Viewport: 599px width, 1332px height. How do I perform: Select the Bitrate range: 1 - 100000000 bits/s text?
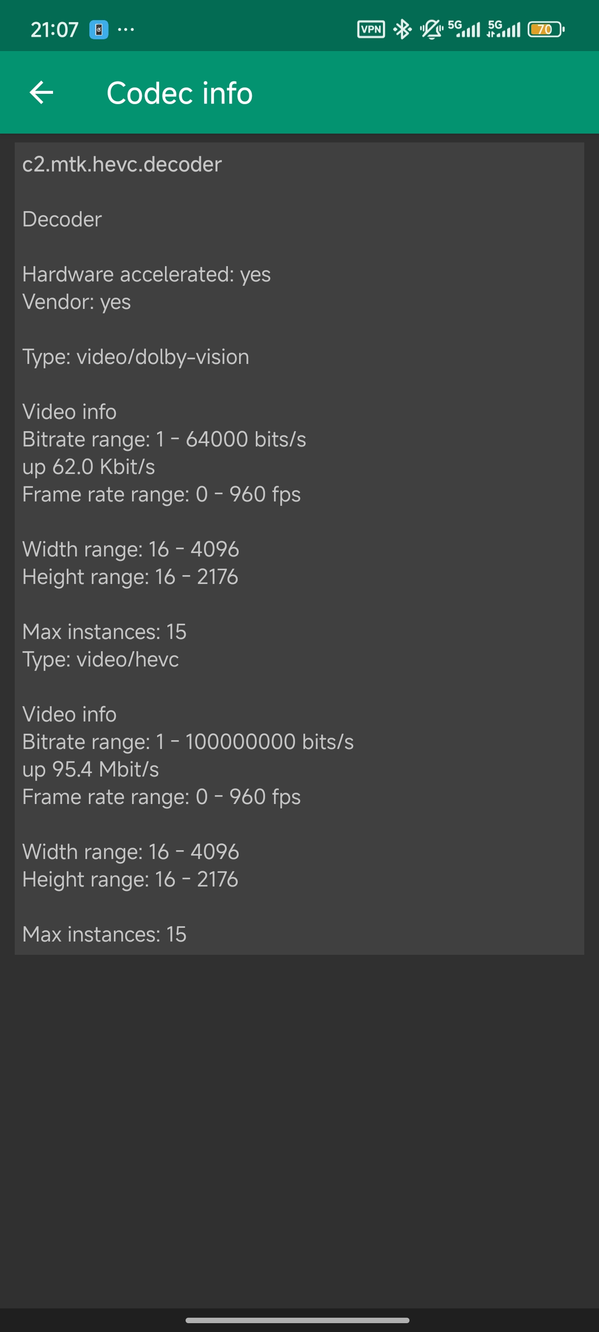point(188,741)
